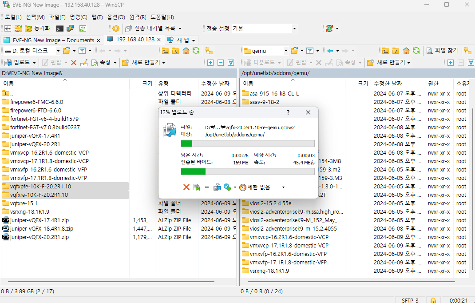Open the console terminal icon

pos(59,28)
